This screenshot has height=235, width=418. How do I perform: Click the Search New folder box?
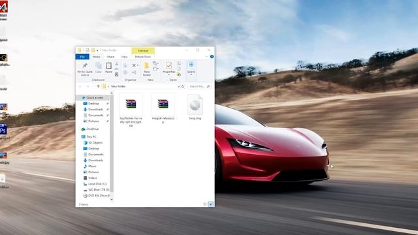click(x=199, y=86)
